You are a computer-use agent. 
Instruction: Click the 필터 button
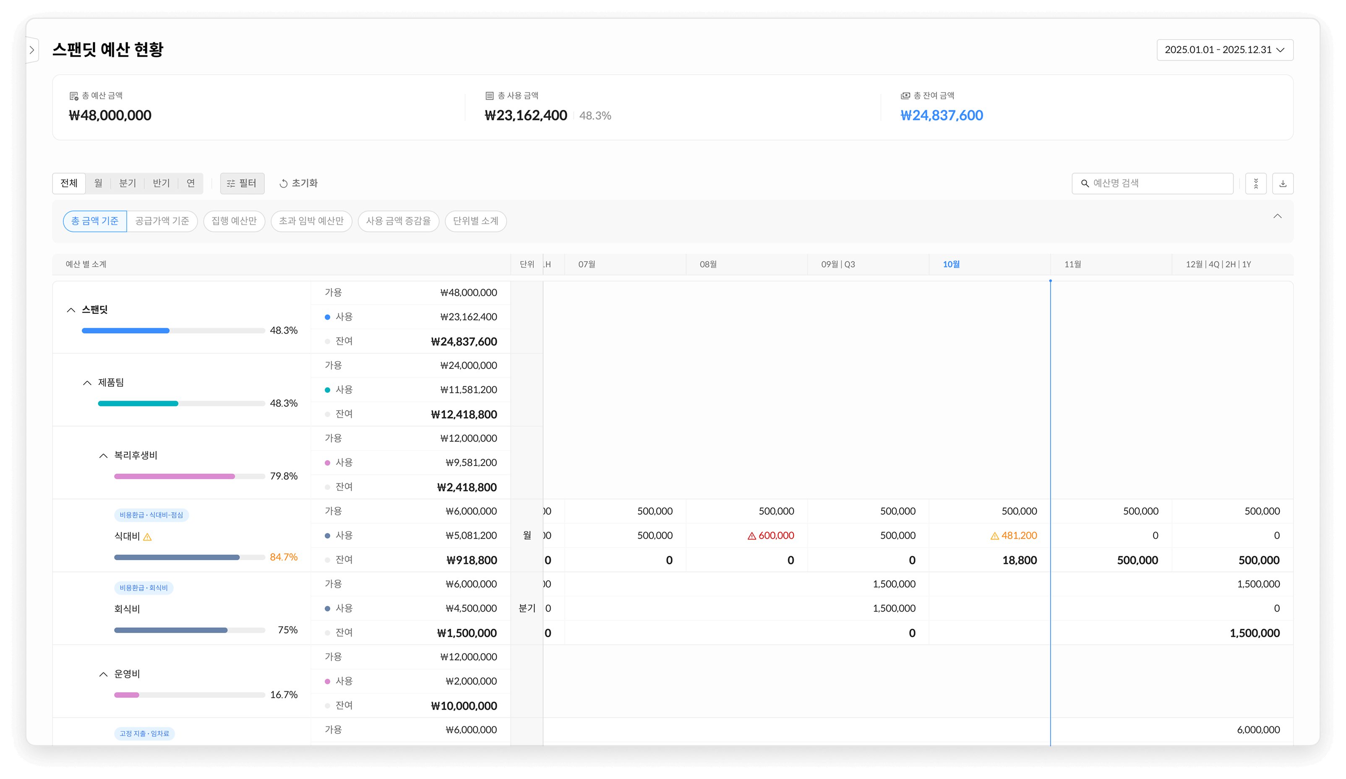242,184
